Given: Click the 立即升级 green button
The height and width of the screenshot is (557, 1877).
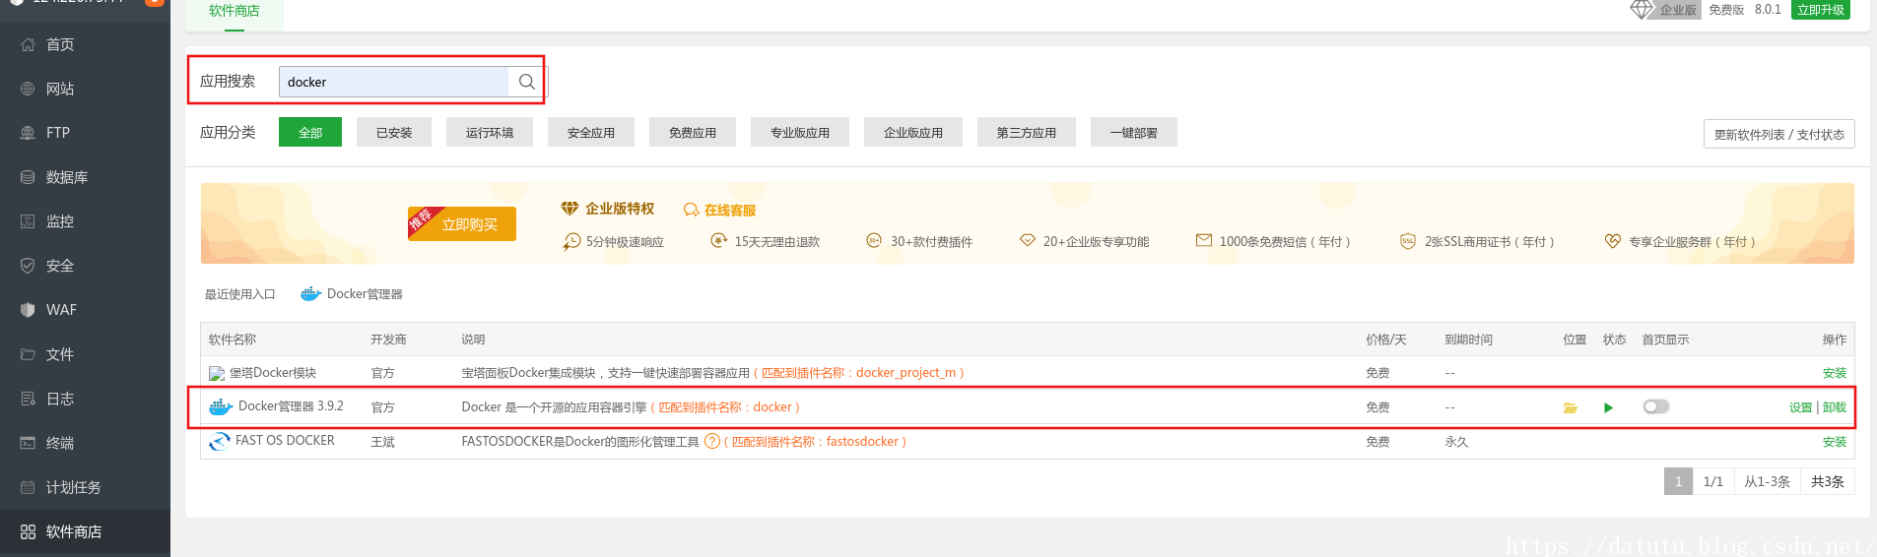Looking at the screenshot, I should coord(1821,10).
